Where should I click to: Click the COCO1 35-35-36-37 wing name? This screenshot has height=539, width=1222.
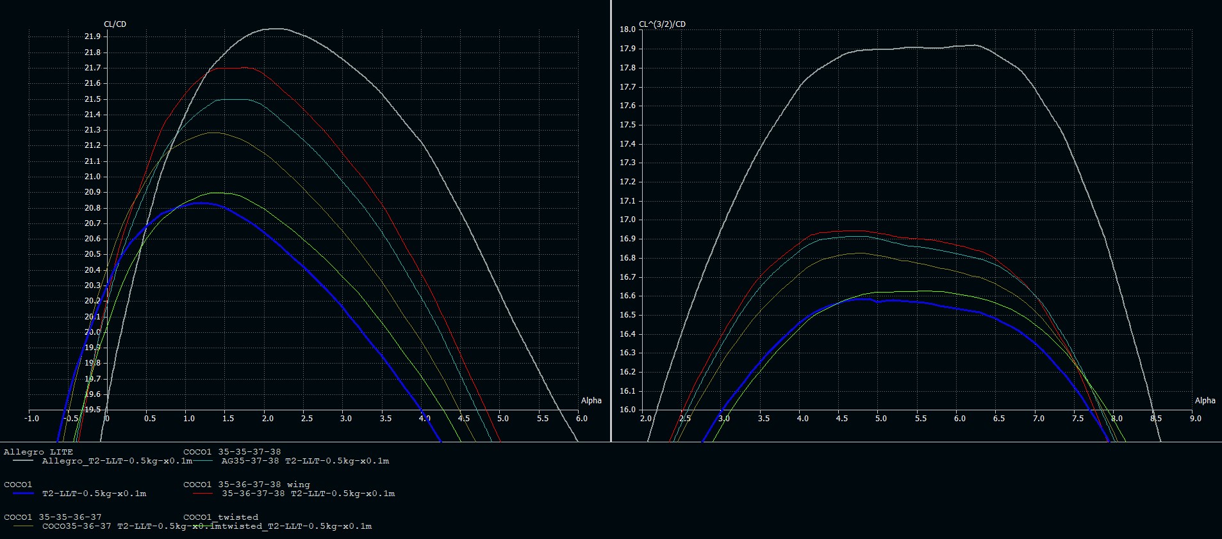click(53, 517)
